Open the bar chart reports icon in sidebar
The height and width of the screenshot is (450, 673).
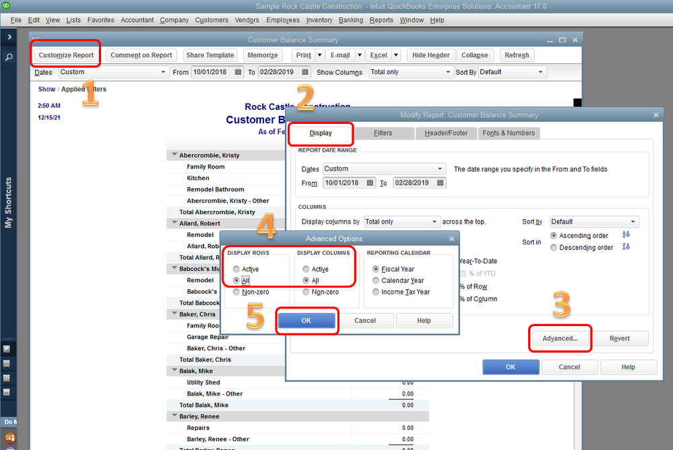(x=7, y=378)
